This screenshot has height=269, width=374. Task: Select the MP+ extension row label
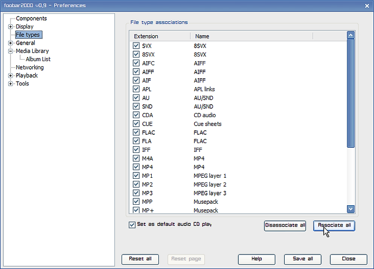pos(148,210)
